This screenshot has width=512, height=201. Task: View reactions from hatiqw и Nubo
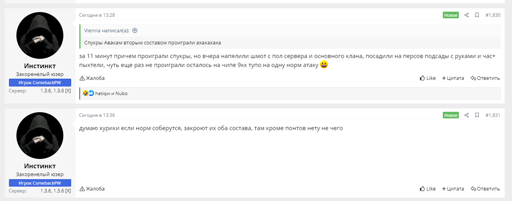(111, 93)
